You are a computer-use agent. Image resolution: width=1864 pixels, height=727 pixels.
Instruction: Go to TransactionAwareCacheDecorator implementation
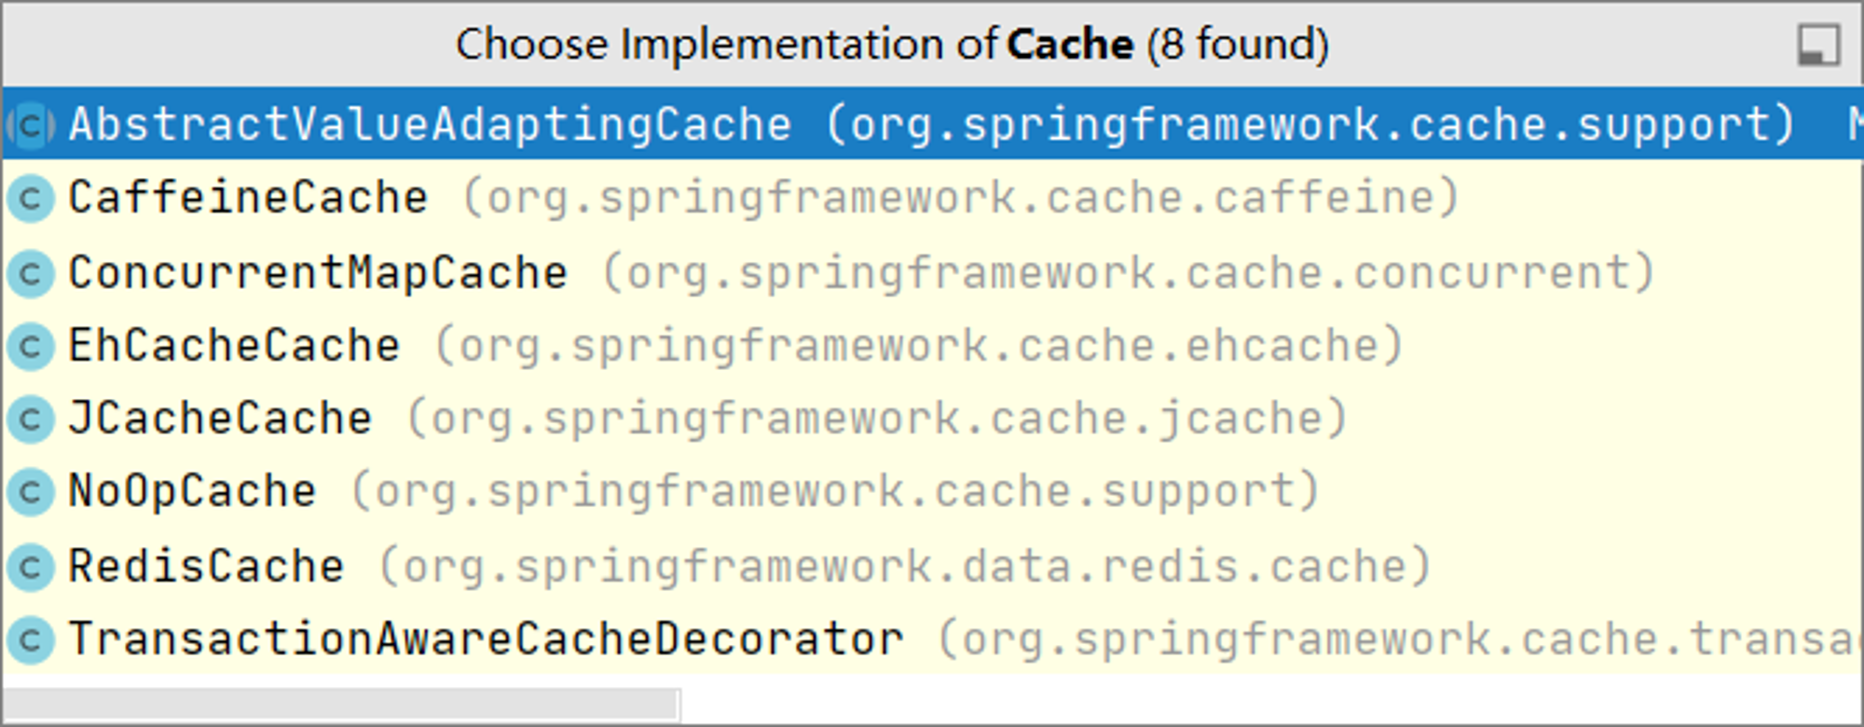pyautogui.click(x=932, y=639)
